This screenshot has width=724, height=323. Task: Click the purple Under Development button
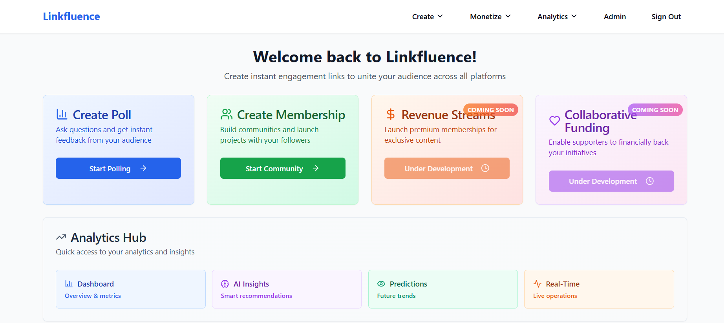[611, 181]
